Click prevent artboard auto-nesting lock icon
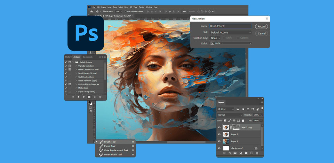This screenshot has width=334, height=163. click(x=239, y=120)
